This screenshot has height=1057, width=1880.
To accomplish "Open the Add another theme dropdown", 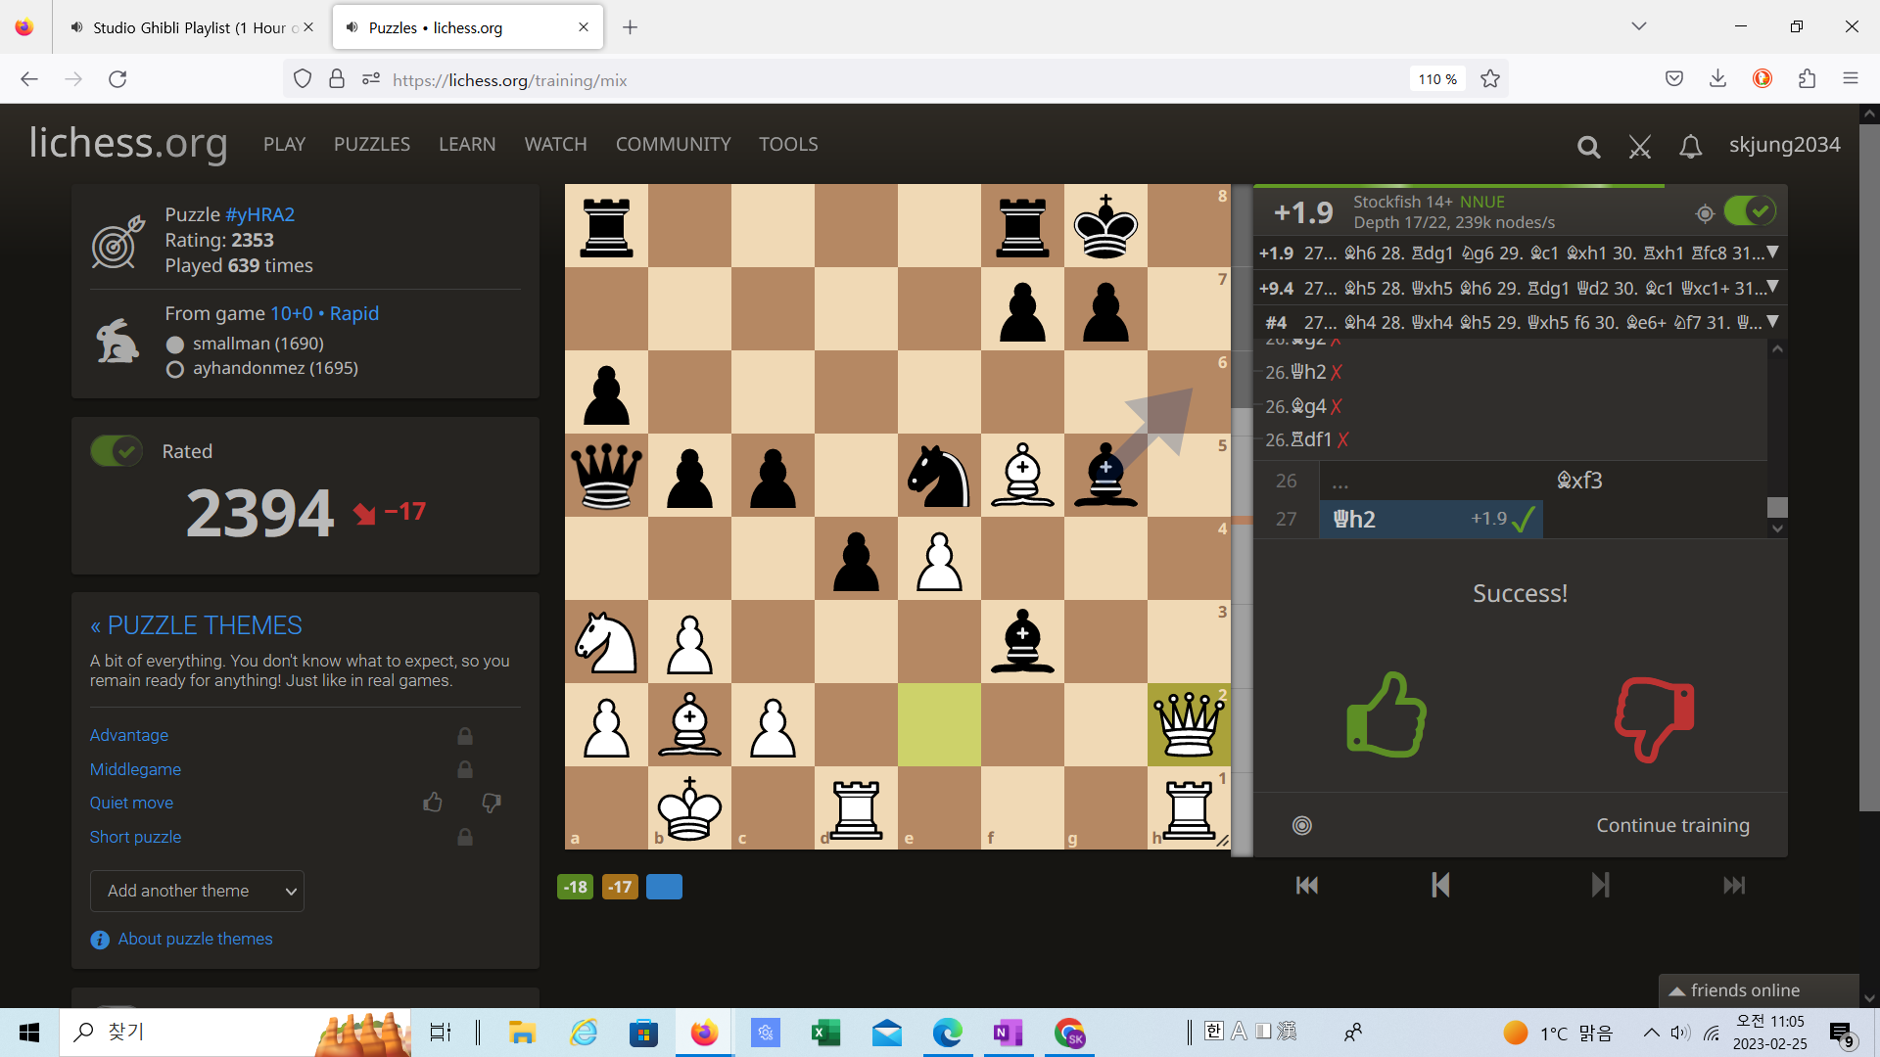I will [x=197, y=892].
